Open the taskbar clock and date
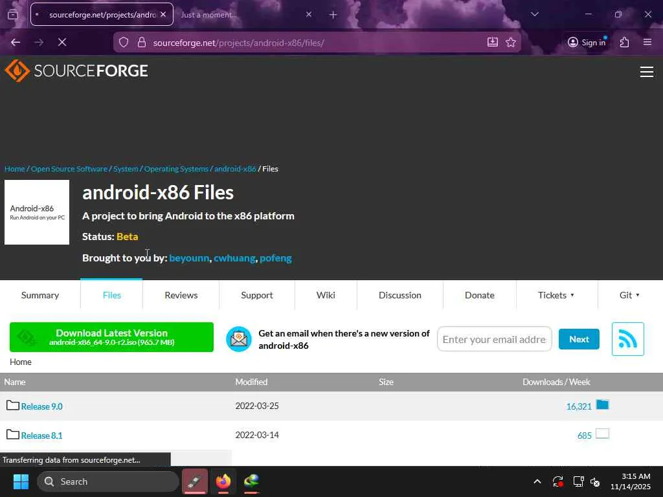The width and height of the screenshot is (663, 497). [630, 481]
